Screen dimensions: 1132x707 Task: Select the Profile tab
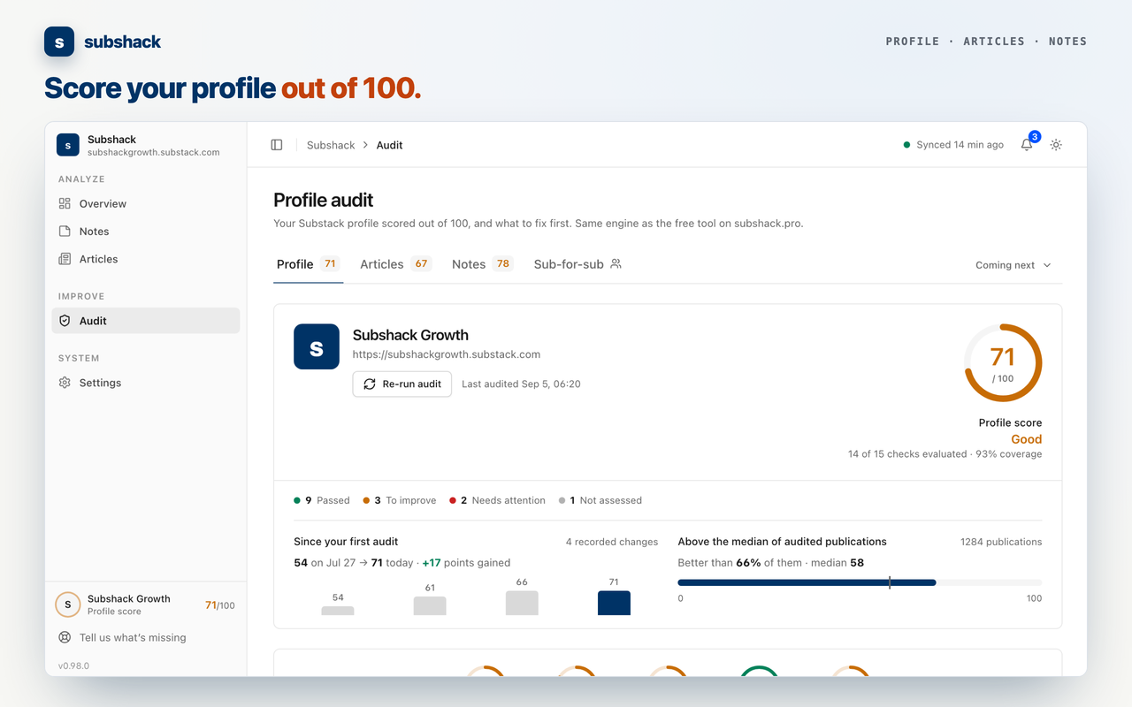click(308, 264)
